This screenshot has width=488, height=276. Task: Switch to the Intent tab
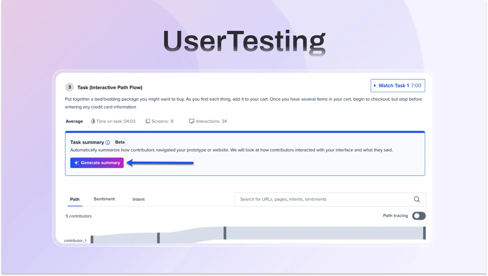coord(138,199)
